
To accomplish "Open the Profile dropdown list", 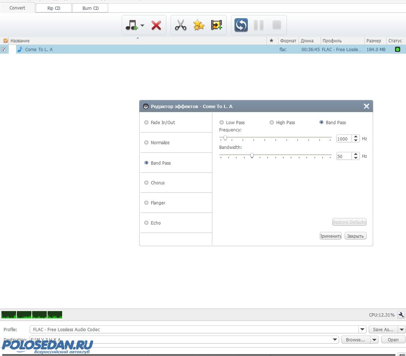I will pyautogui.click(x=362, y=329).
